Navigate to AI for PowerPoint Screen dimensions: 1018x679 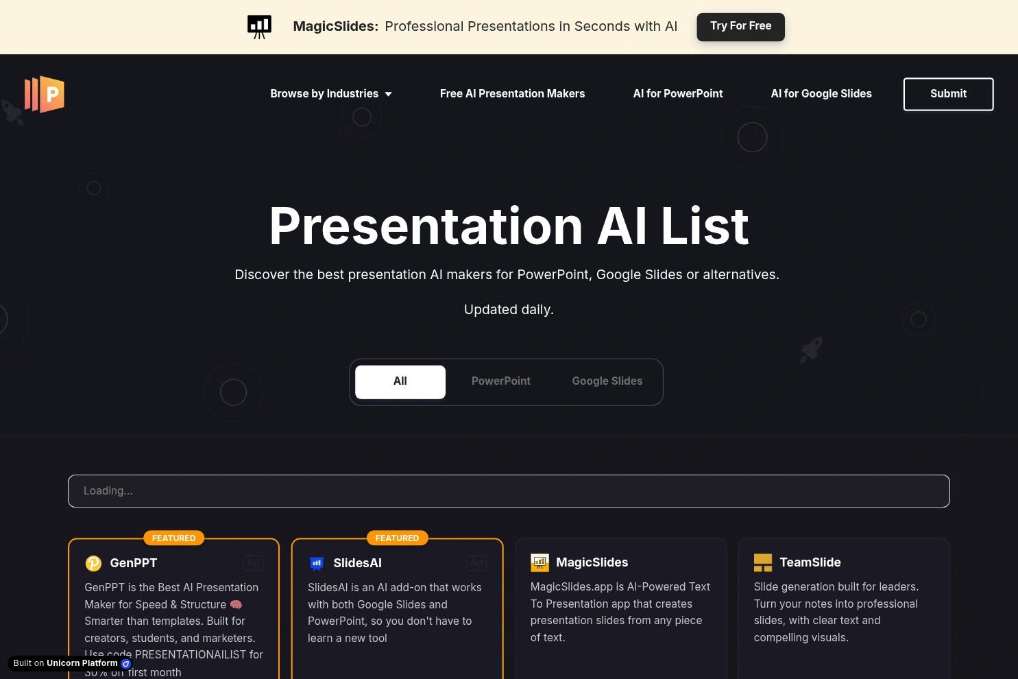click(677, 93)
